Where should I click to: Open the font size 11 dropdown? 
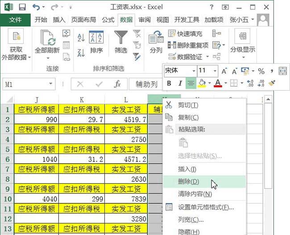(x=215, y=71)
